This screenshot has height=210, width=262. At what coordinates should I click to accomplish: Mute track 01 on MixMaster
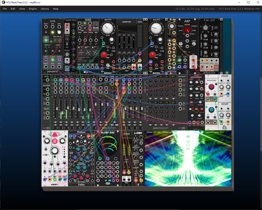click(x=55, y=122)
